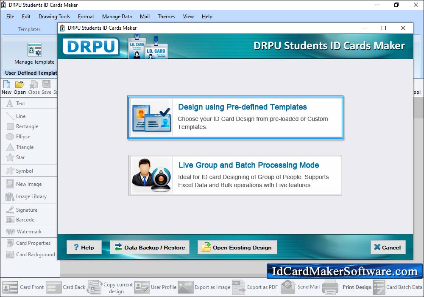Click Open Existing Design button

tap(237, 247)
